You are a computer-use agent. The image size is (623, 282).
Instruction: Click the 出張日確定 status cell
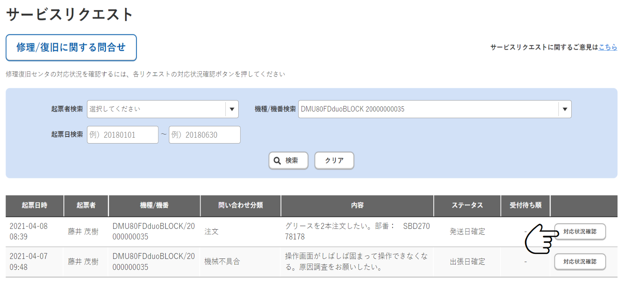pos(467,262)
